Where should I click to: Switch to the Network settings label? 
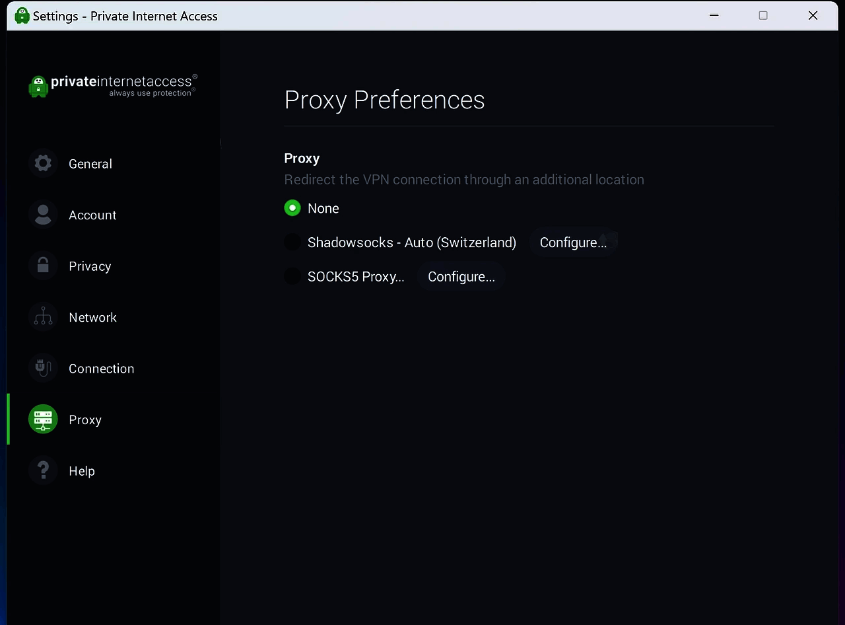click(92, 317)
